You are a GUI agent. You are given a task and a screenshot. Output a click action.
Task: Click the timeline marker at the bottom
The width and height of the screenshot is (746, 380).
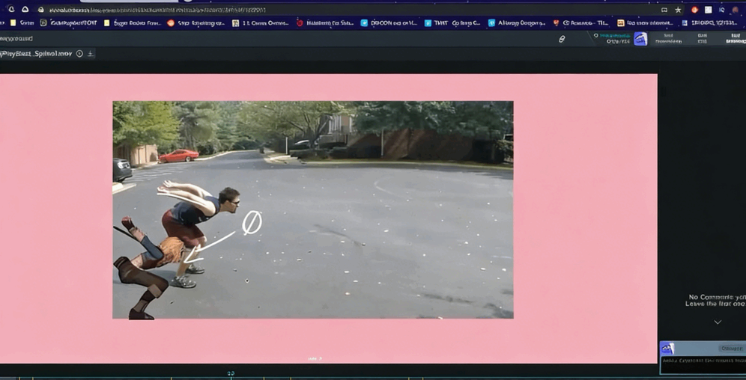pyautogui.click(x=231, y=373)
